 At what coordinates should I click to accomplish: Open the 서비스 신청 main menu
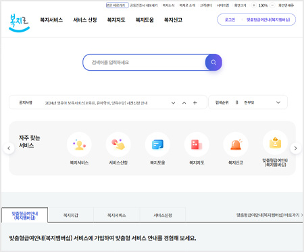pyautogui.click(x=85, y=20)
